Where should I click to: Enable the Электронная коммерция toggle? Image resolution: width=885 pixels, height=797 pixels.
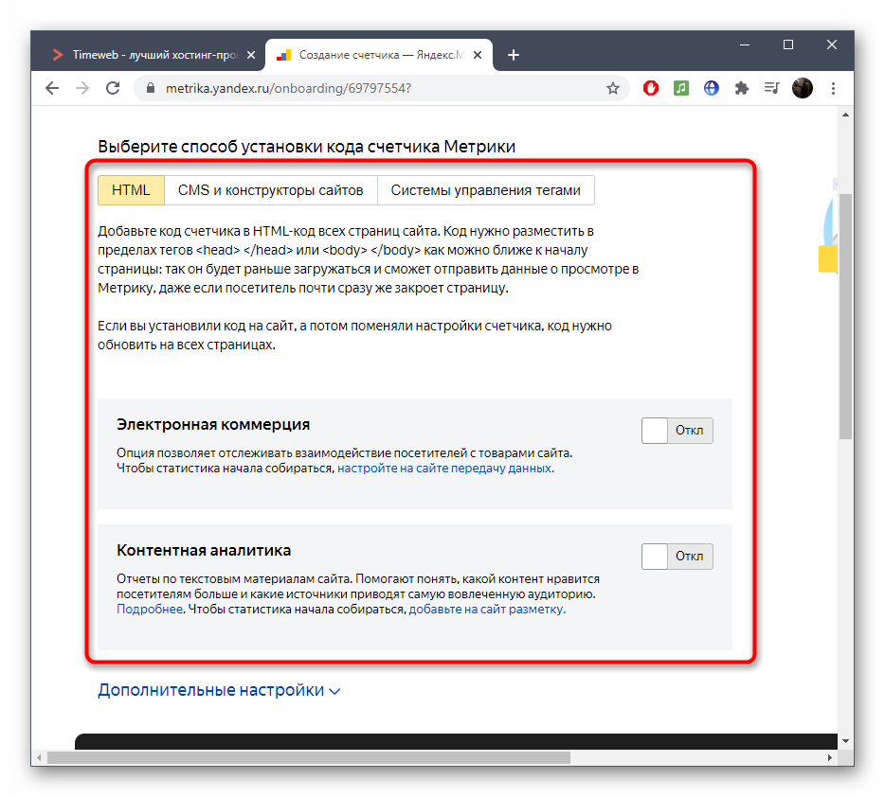pyautogui.click(x=677, y=431)
